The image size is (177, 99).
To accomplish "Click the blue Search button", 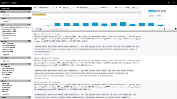I will [x=151, y=11].
